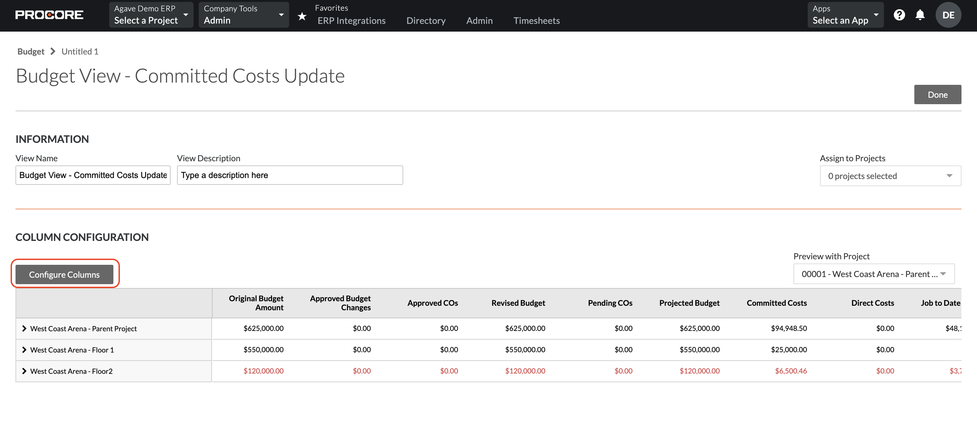Click the Original Budget Amount column header
This screenshot has width=977, height=438.
(x=256, y=303)
